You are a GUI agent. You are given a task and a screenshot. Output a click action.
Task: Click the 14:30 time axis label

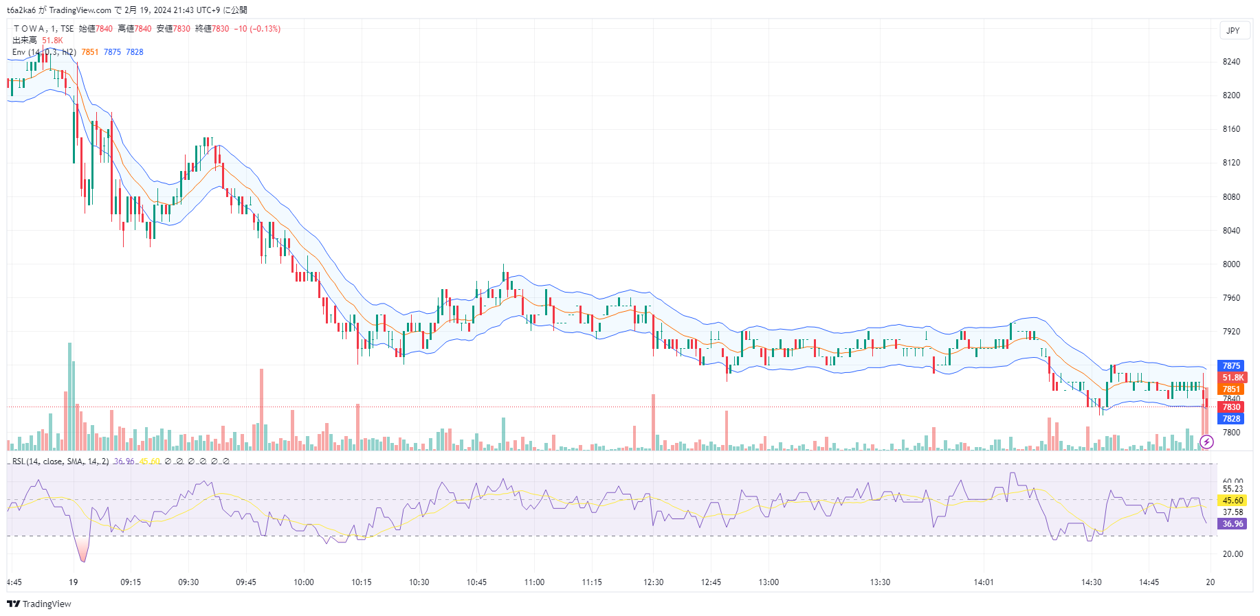[x=1091, y=582]
